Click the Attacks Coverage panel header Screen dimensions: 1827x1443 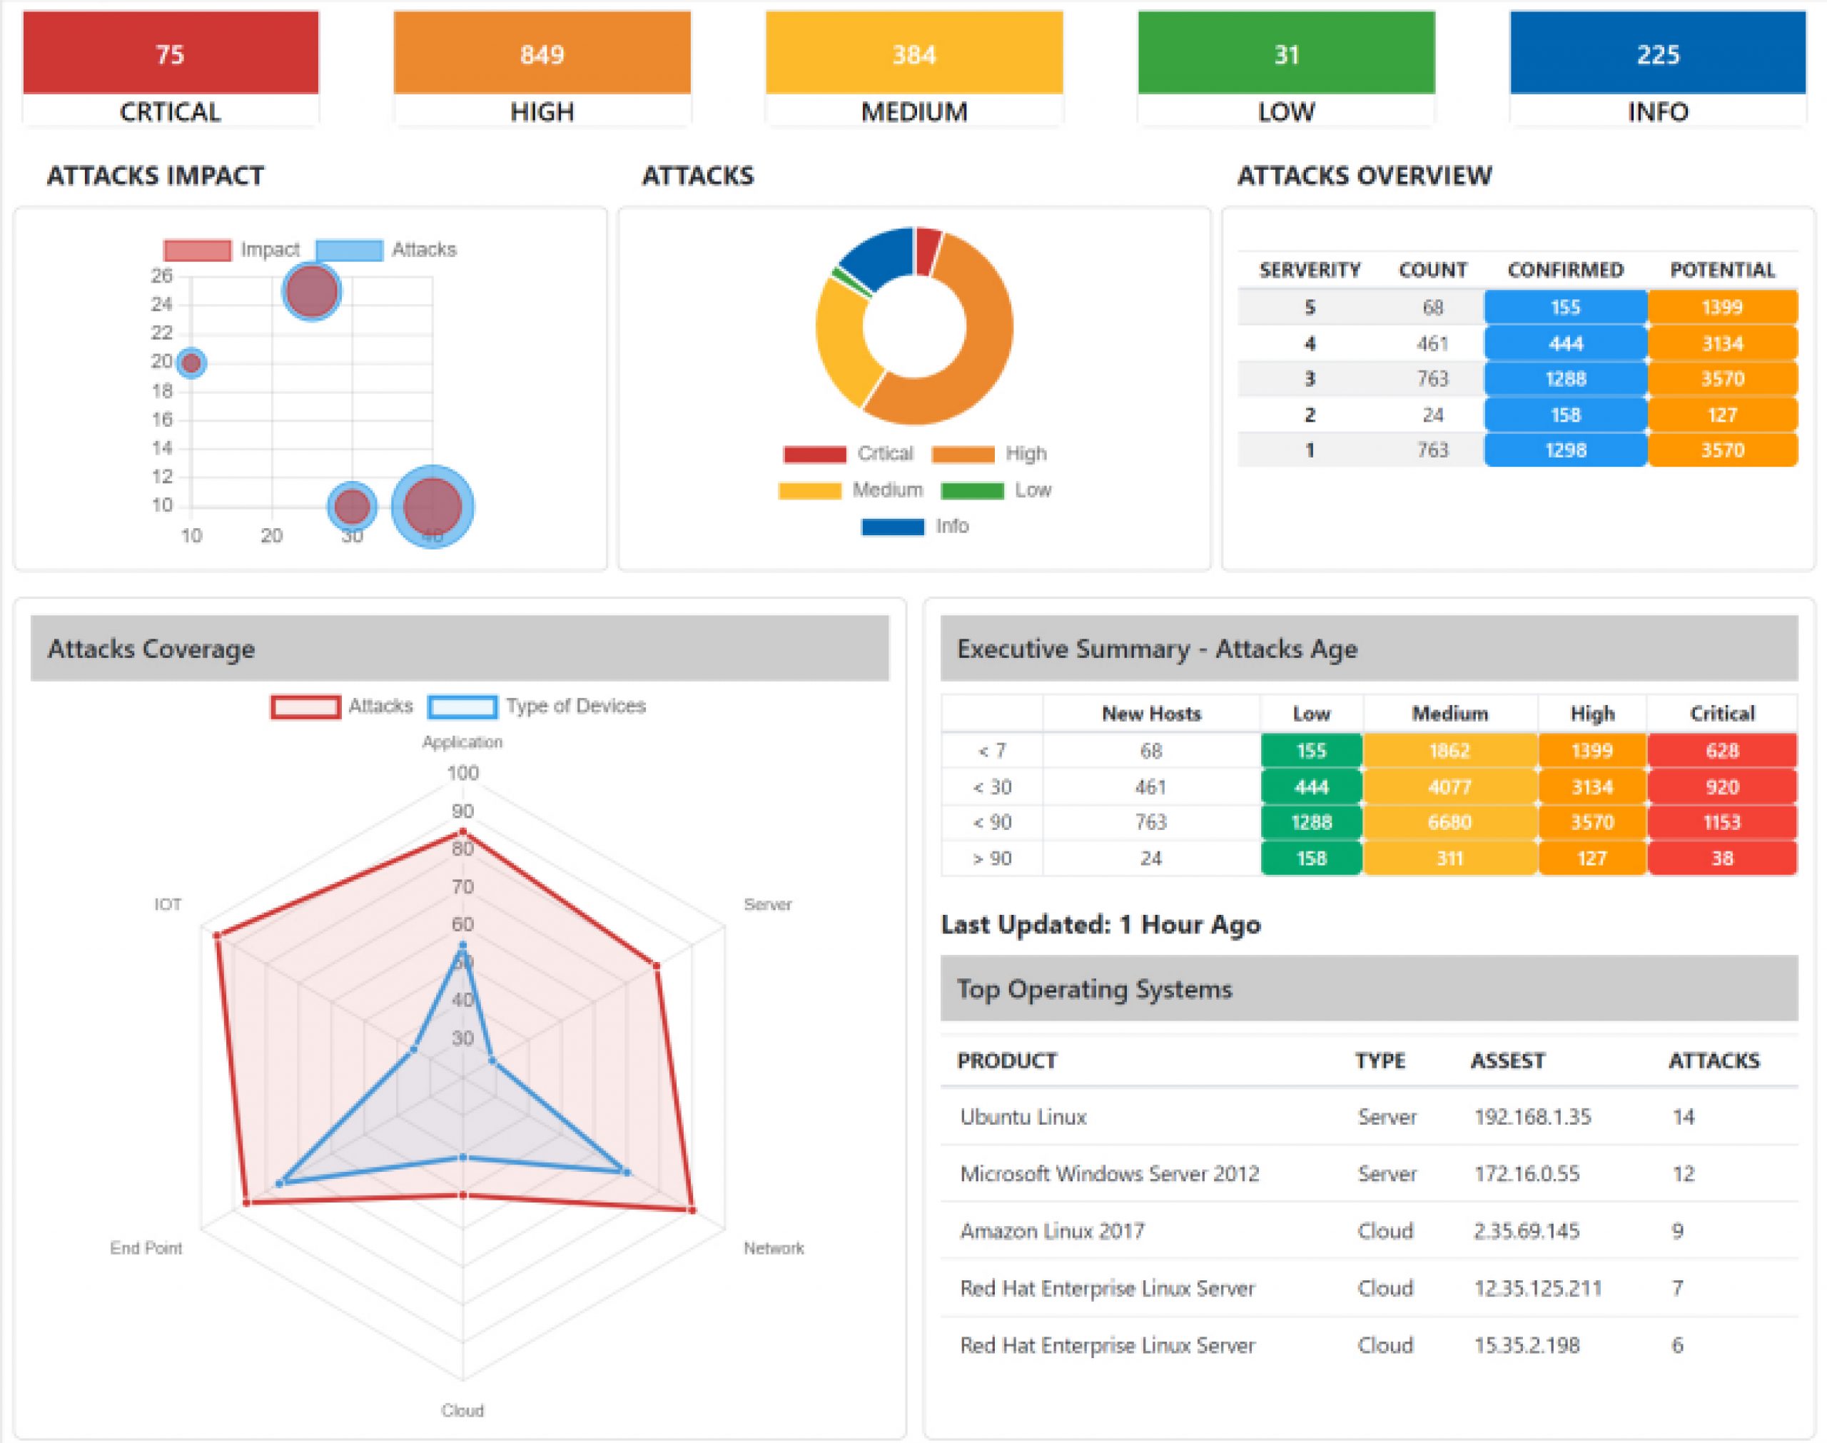[460, 648]
